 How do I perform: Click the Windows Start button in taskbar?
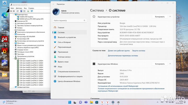tap(70, 102)
